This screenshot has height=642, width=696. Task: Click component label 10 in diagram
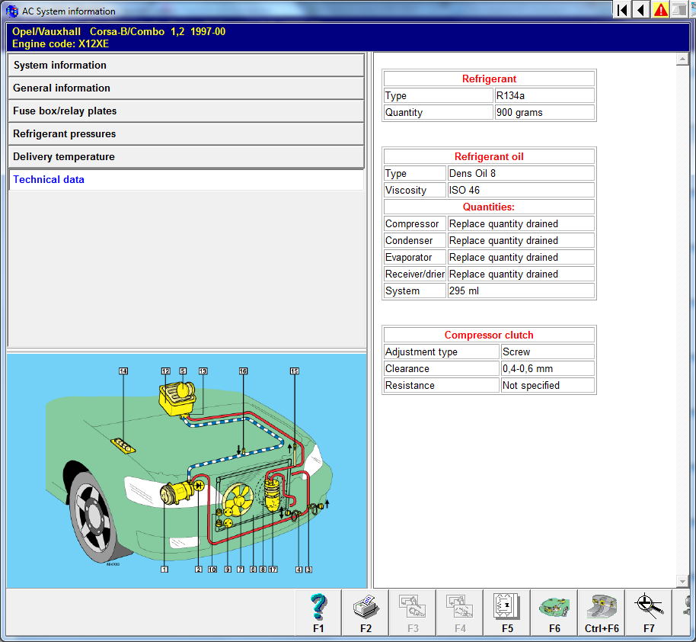pos(212,569)
